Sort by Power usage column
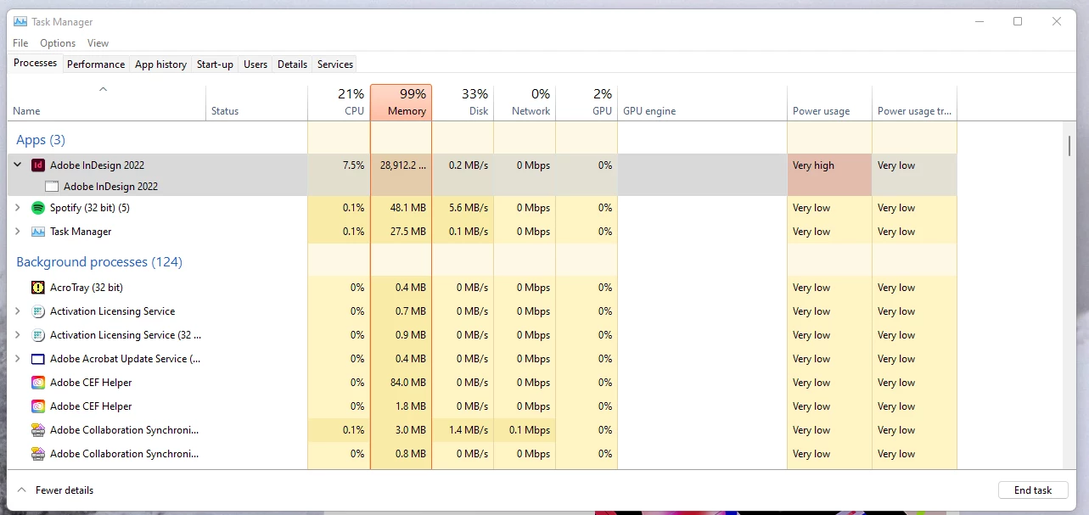The width and height of the screenshot is (1089, 515). pyautogui.click(x=829, y=103)
